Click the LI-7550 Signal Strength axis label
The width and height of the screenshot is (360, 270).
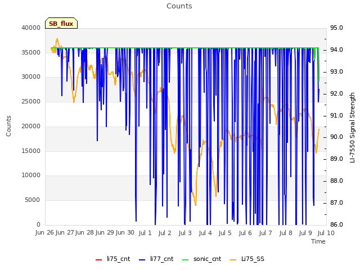[x=352, y=128]
